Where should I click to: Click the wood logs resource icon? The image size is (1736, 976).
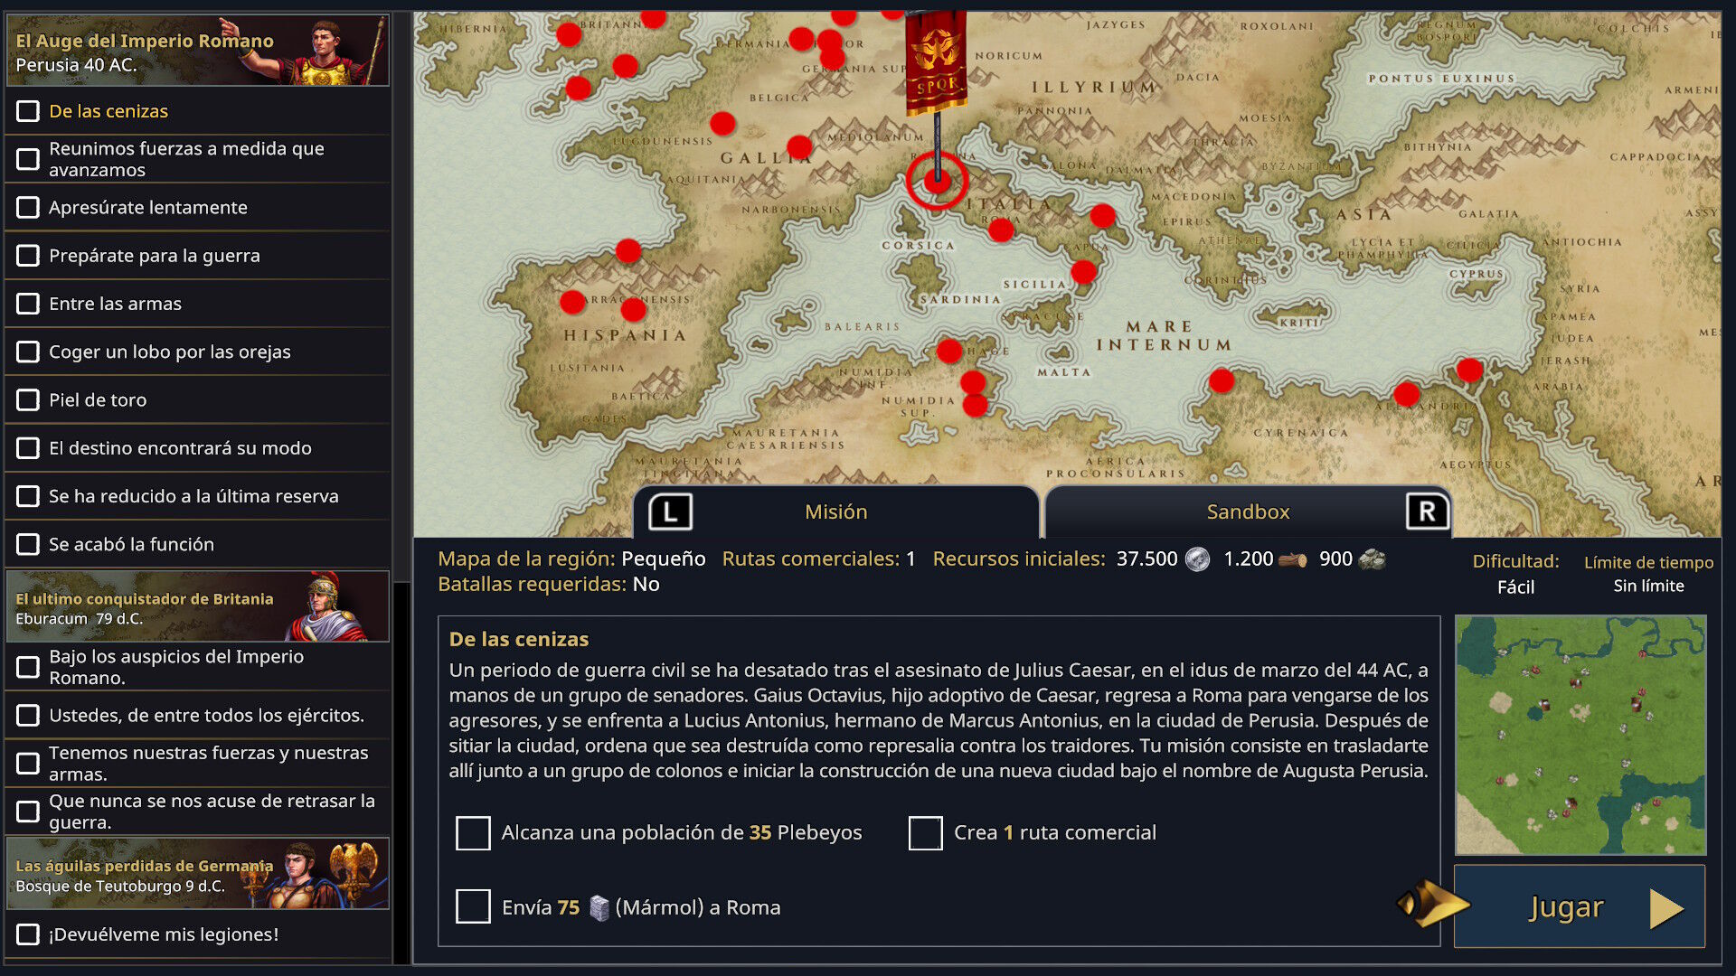[1293, 559]
